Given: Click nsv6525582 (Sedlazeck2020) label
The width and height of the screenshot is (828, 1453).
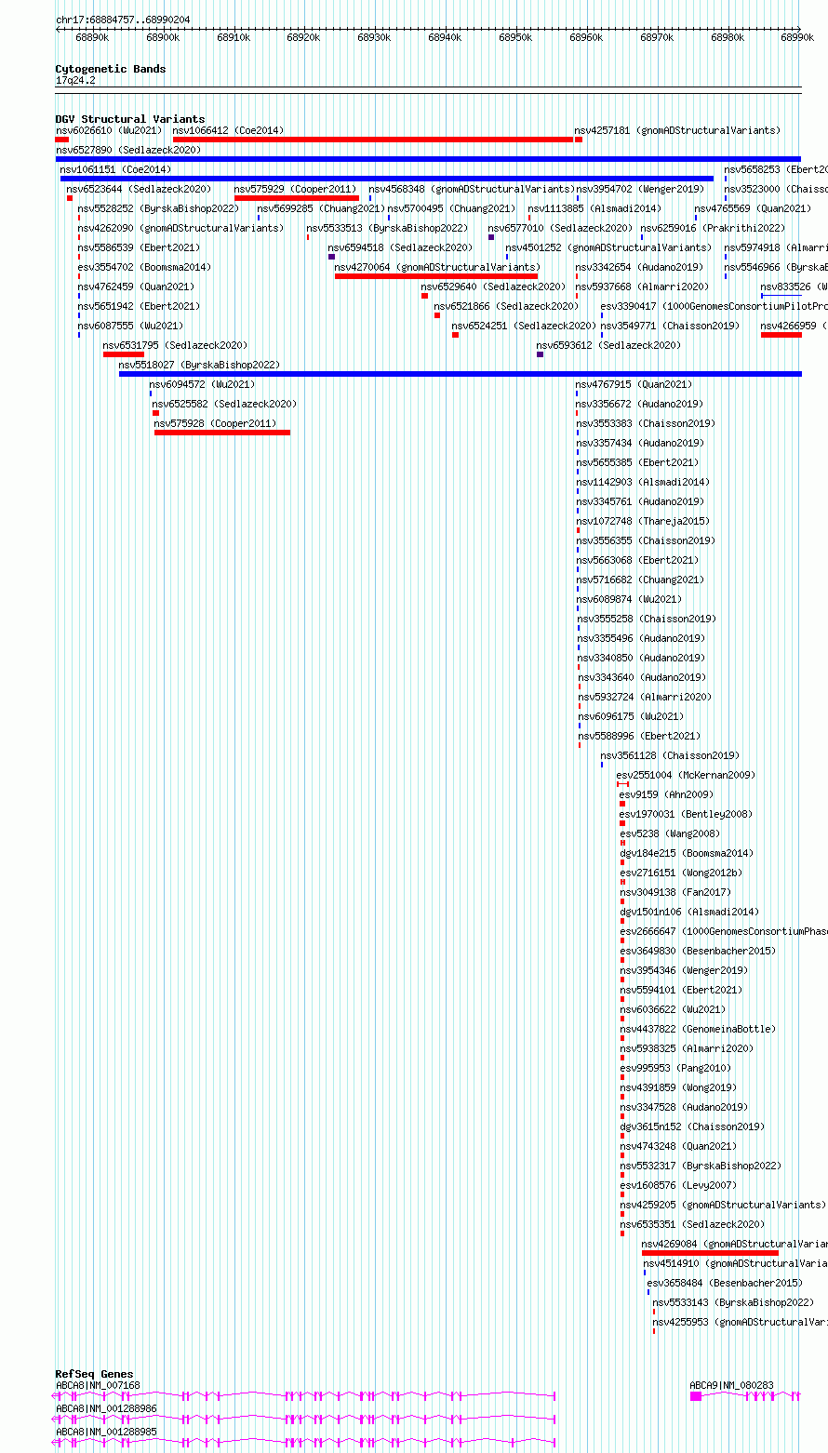Looking at the screenshot, I should coord(224,404).
